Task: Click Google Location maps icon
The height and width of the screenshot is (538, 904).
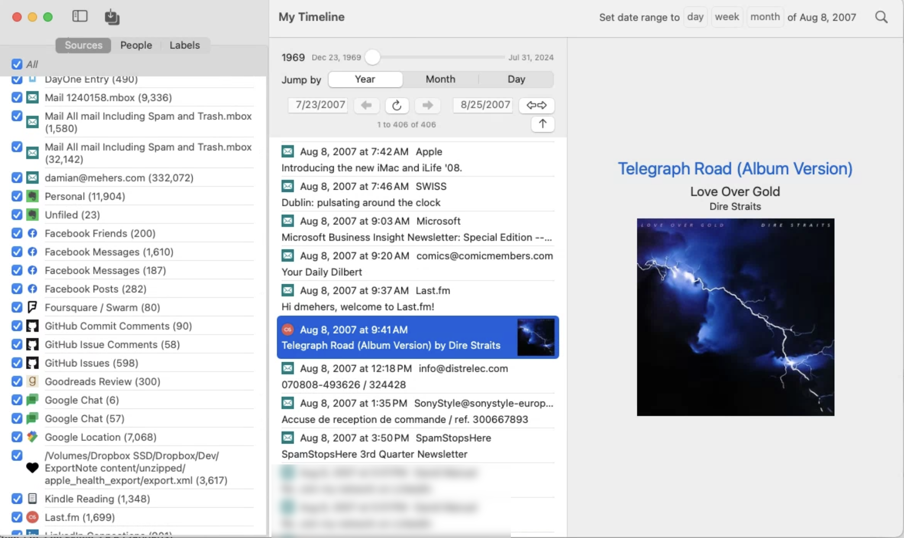Action: pos(32,437)
